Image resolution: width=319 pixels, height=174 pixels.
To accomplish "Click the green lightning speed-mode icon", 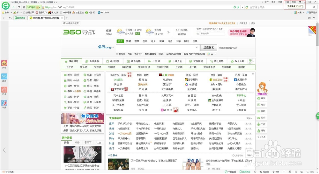I will [238, 7].
